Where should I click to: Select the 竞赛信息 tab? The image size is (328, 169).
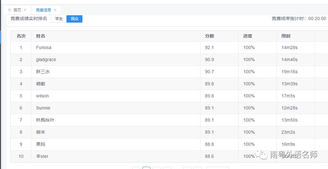[x=43, y=10]
